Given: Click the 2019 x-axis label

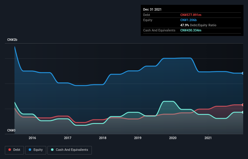Looking at the screenshot, I should tap(138, 138).
